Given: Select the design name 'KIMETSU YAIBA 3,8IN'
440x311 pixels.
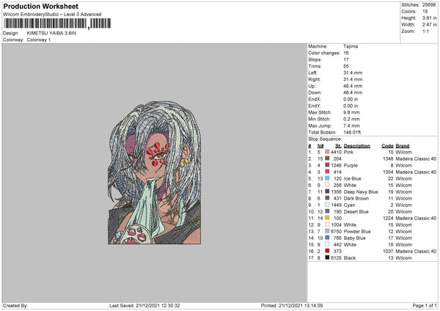Looking at the screenshot, I should tap(51, 33).
